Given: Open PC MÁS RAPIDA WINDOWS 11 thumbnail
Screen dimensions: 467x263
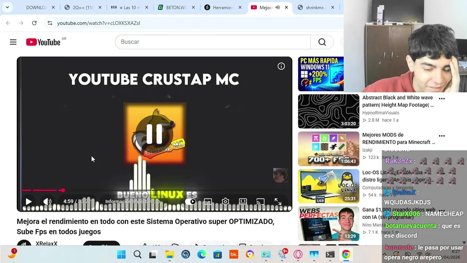Looking at the screenshot, I should (321, 74).
